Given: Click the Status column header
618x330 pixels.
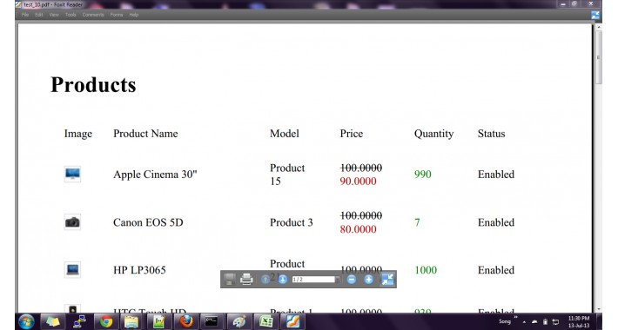Looking at the screenshot, I should 491,134.
